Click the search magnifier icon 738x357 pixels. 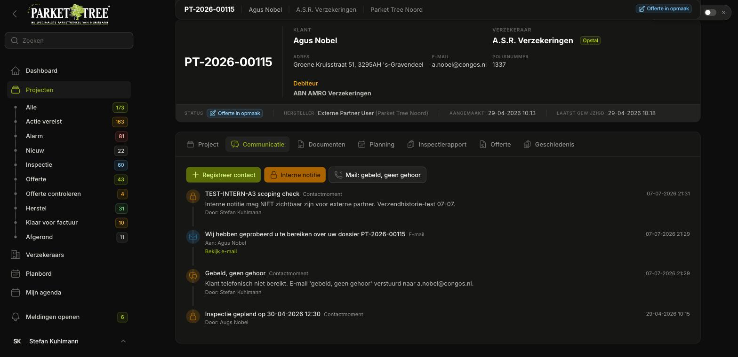tap(15, 40)
